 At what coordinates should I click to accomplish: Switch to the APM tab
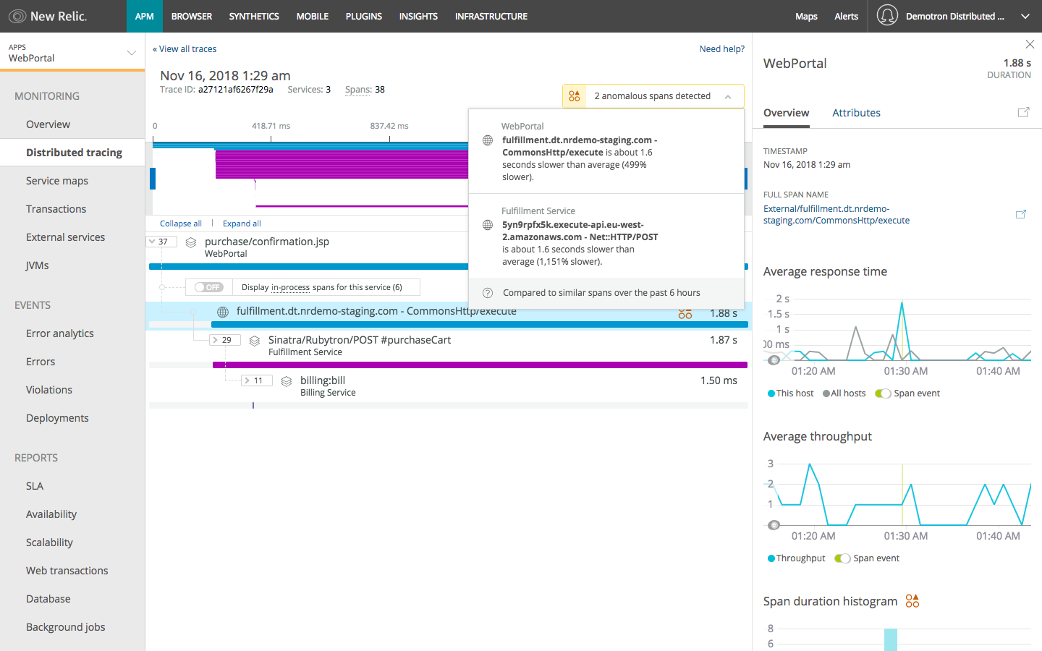pyautogui.click(x=145, y=16)
